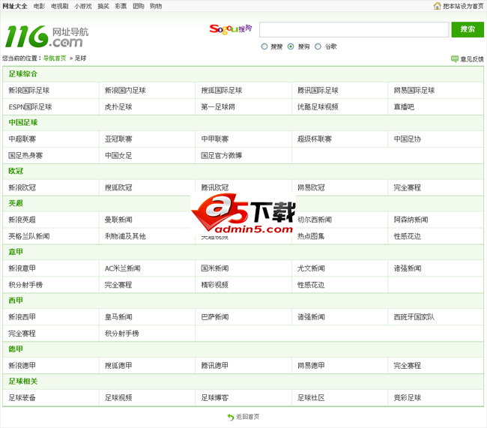This screenshot has width=487, height=428.
Task: Open the 腾讯德甲 link
Action: tap(214, 366)
